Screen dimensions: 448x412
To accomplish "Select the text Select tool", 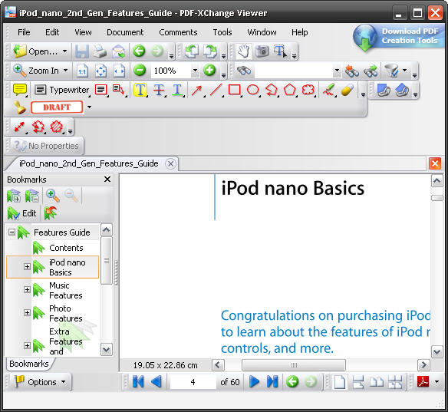I will tap(280, 51).
